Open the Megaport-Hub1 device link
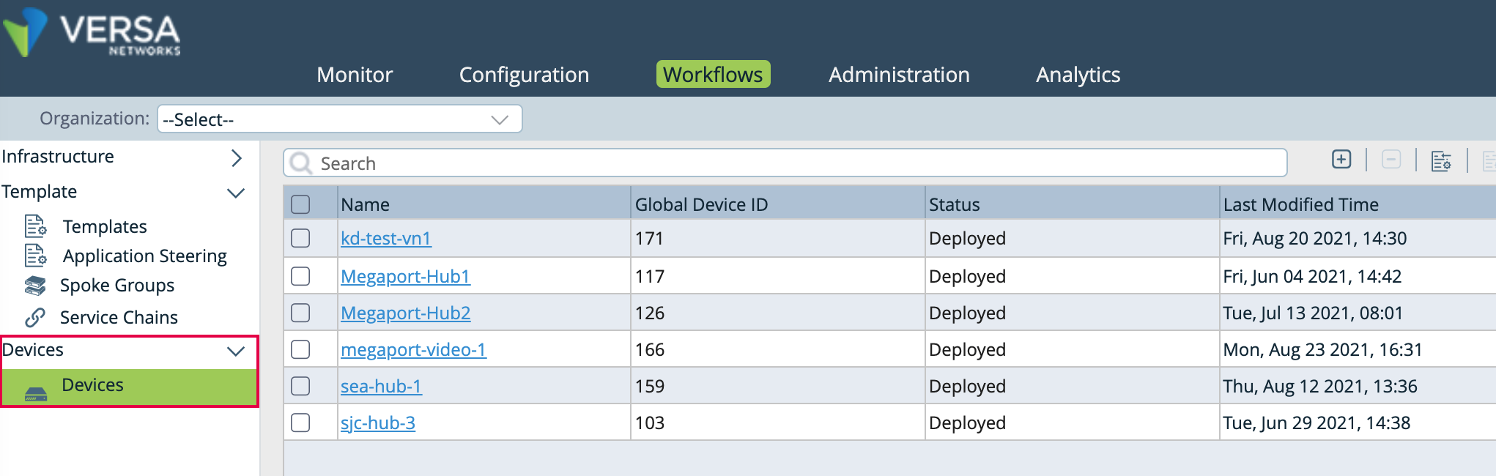The width and height of the screenshot is (1496, 476). click(405, 276)
